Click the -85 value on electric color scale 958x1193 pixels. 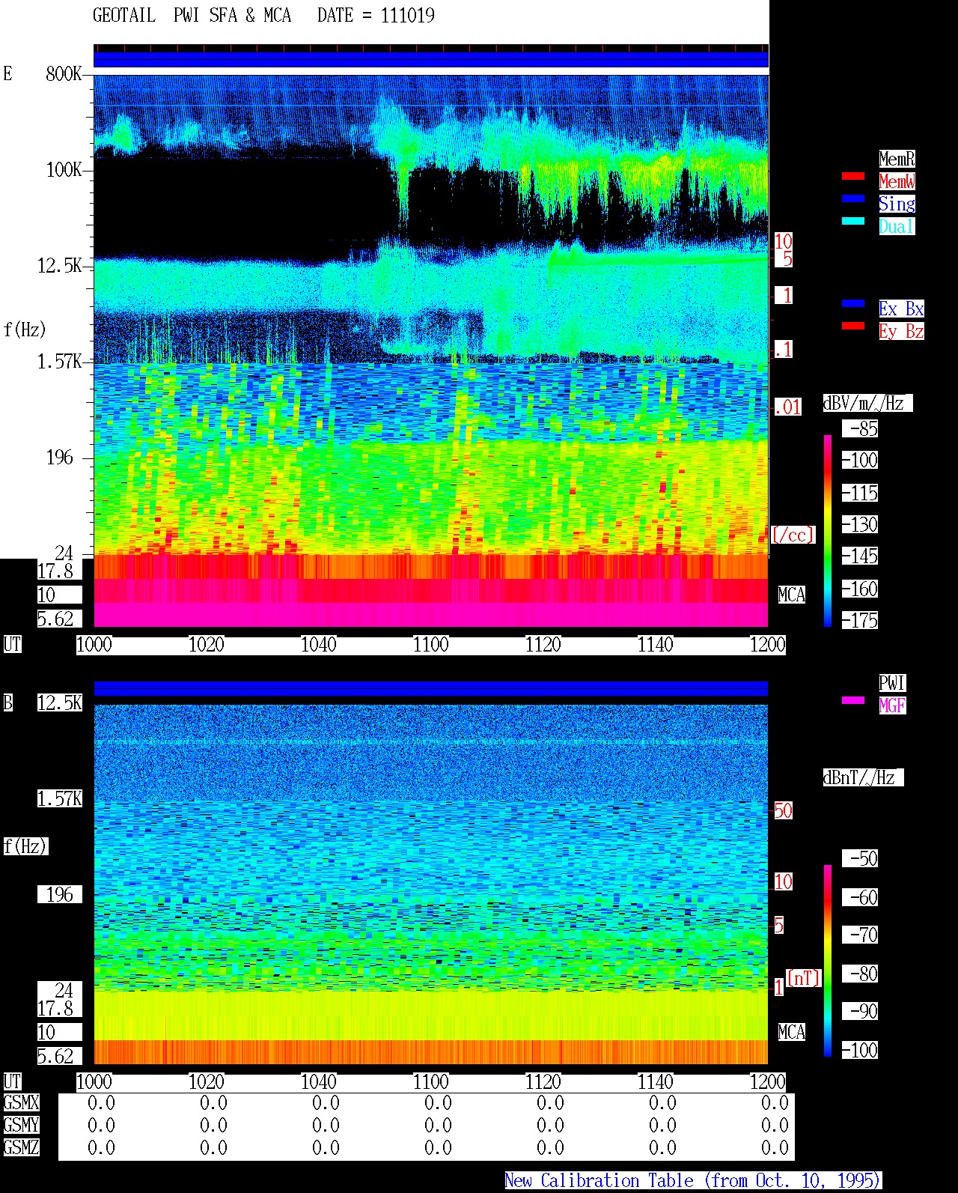(x=860, y=429)
